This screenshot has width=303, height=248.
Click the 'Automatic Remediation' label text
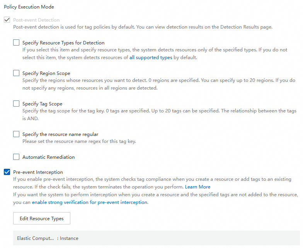[49, 157]
